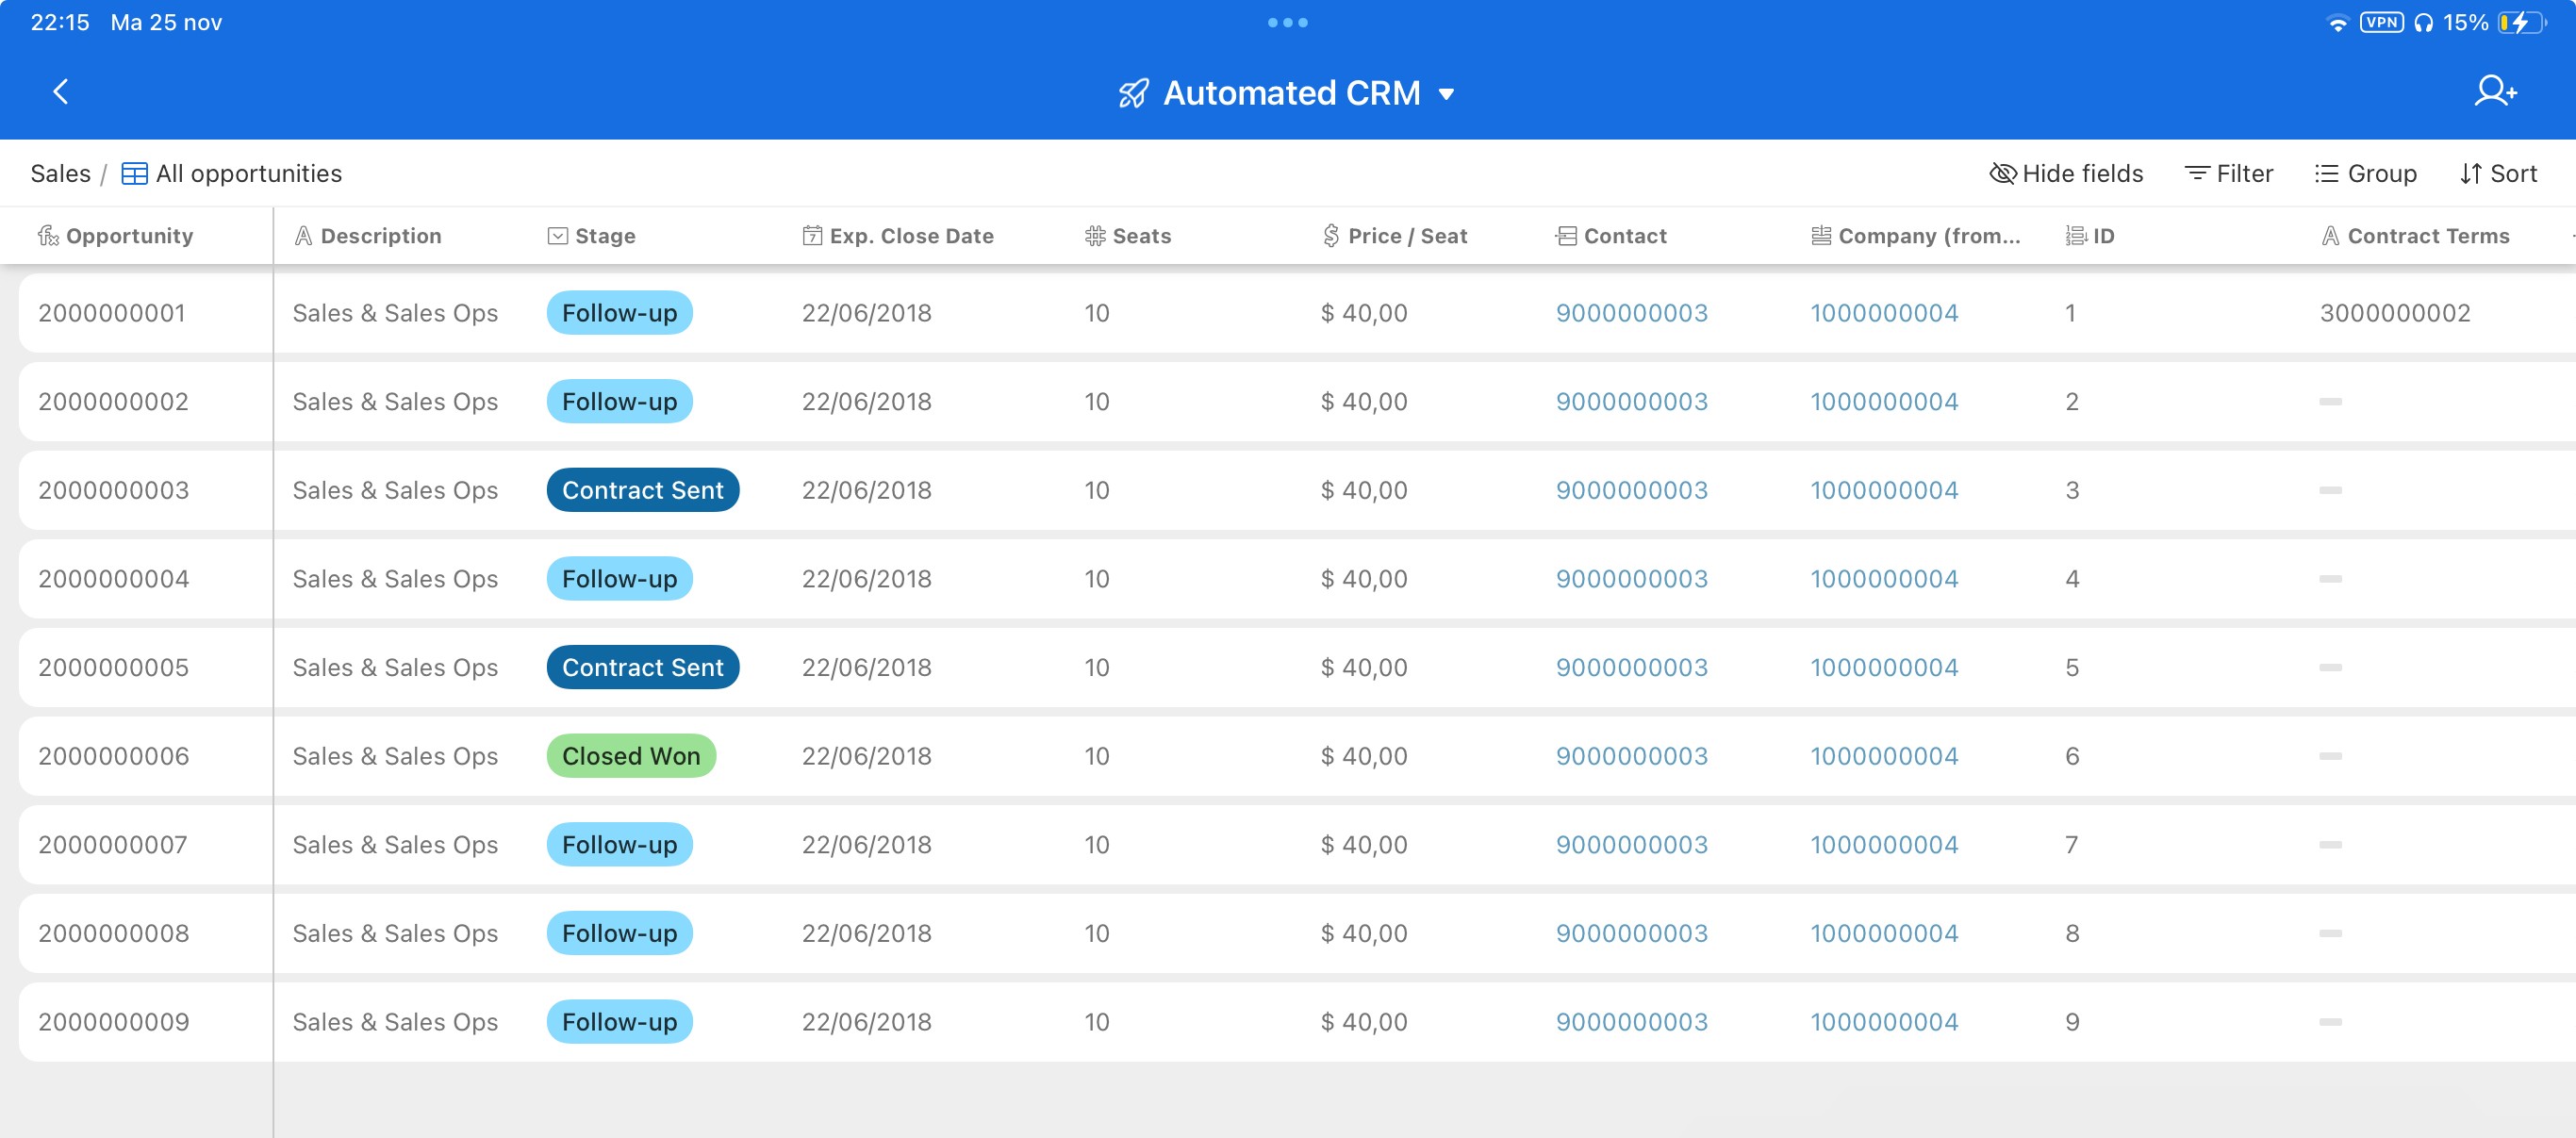Tap the back arrow icon
Screen dimensions: 2576x1138
click(60, 92)
